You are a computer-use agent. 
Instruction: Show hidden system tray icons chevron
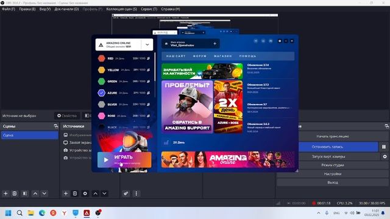click(x=318, y=213)
